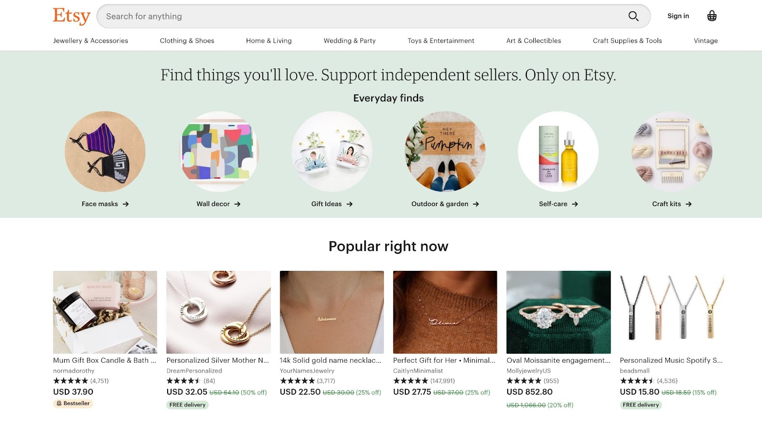This screenshot has height=426, width=762.
Task: Select the Vintage category
Action: point(705,40)
